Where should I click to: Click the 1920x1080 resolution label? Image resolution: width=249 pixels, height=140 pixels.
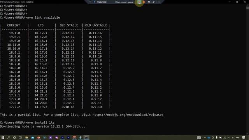[102, 2]
